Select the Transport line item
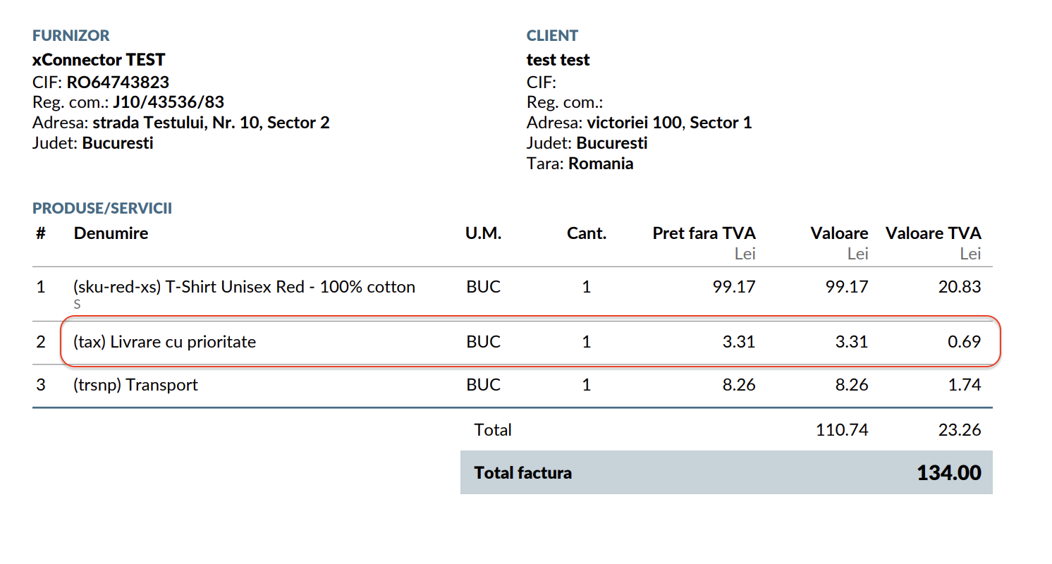 pyautogui.click(x=512, y=385)
